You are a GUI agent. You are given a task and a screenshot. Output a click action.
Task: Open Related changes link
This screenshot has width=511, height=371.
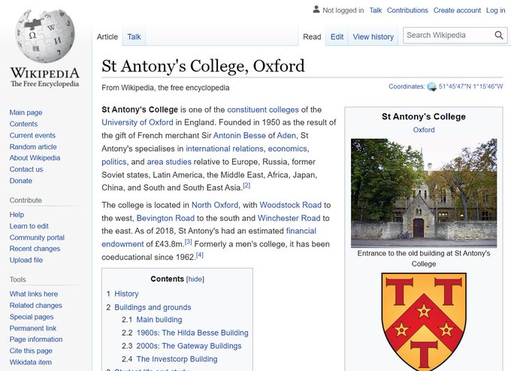pyautogui.click(x=35, y=305)
